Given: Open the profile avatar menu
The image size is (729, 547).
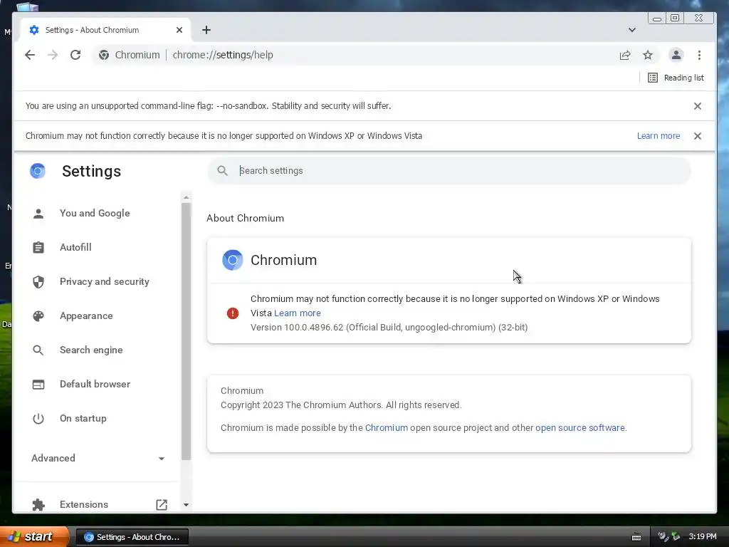Looking at the screenshot, I should (x=676, y=55).
